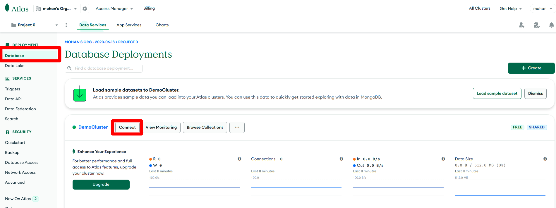Click green status dot beside DemoCluster

74,127
